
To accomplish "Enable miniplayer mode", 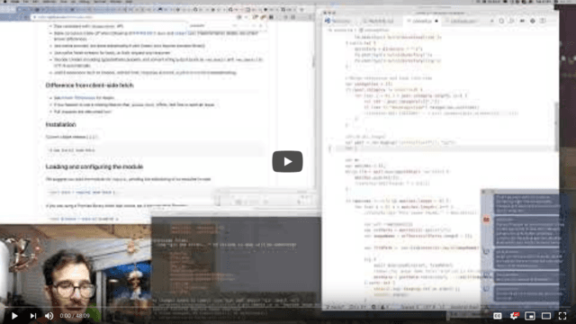I will coord(530,316).
